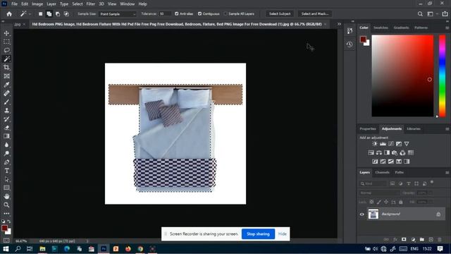Open the search icon in options bar
Image resolution: width=451 pixels, height=254 pixels.
click(420, 14)
